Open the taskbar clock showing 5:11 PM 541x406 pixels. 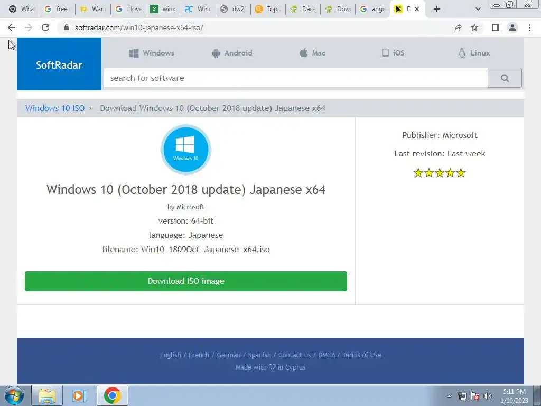[x=514, y=396]
